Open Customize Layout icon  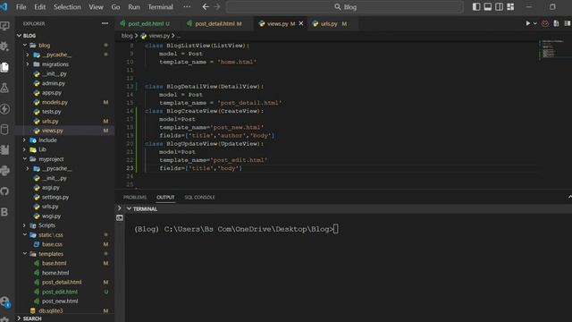(x=510, y=7)
